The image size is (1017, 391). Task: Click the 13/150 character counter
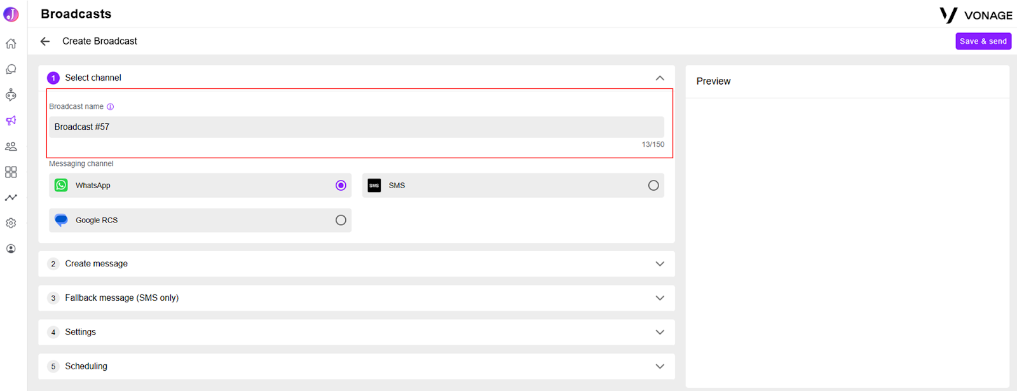653,145
